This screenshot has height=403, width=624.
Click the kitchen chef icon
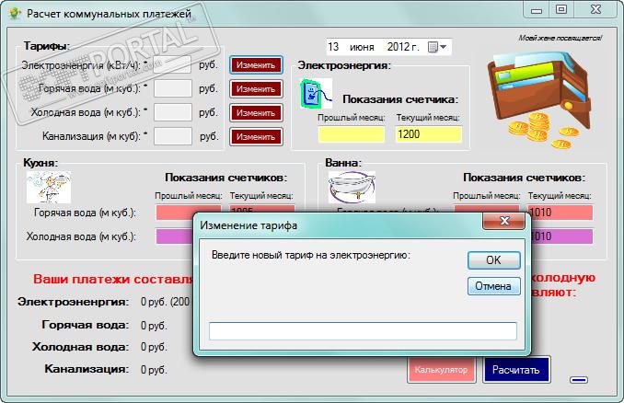(x=49, y=188)
